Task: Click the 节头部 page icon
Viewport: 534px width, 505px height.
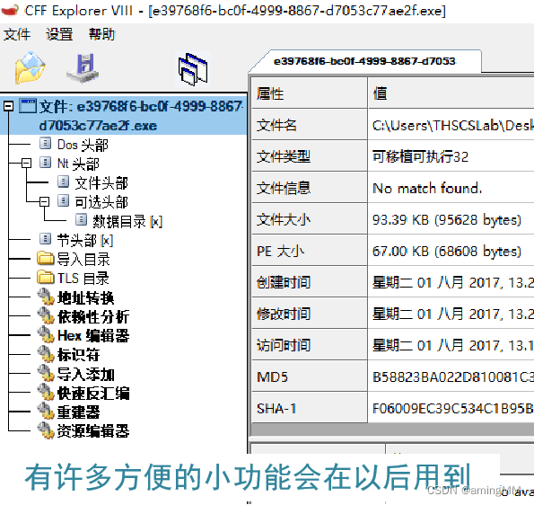Action: click(45, 239)
